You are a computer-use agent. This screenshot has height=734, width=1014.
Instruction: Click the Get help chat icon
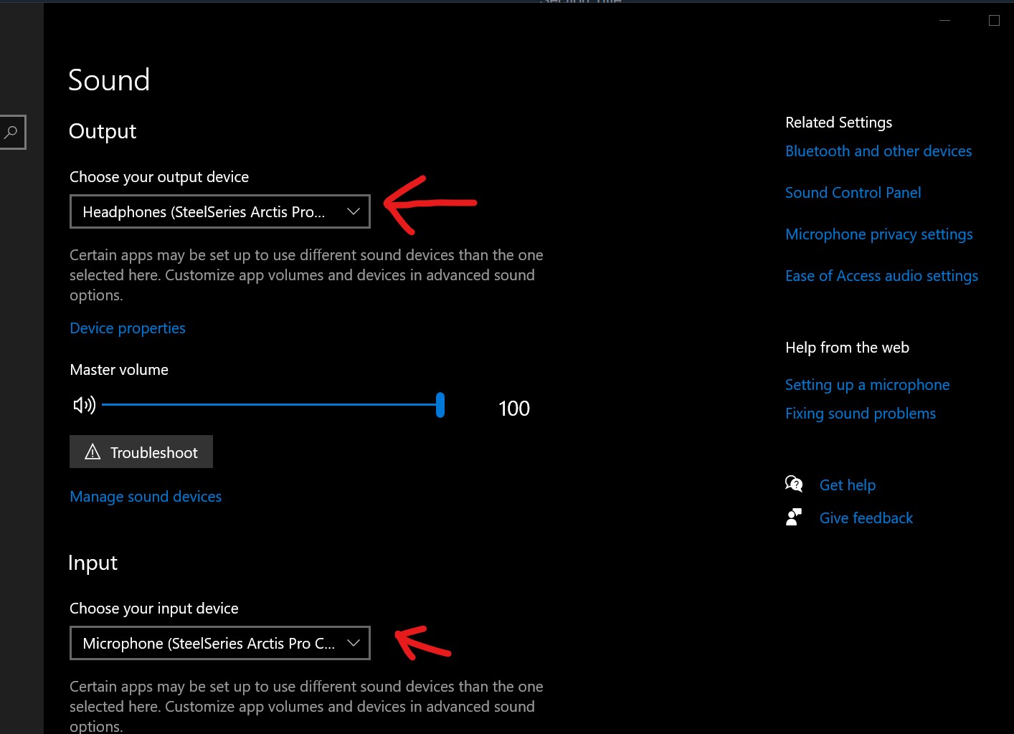pyautogui.click(x=794, y=484)
